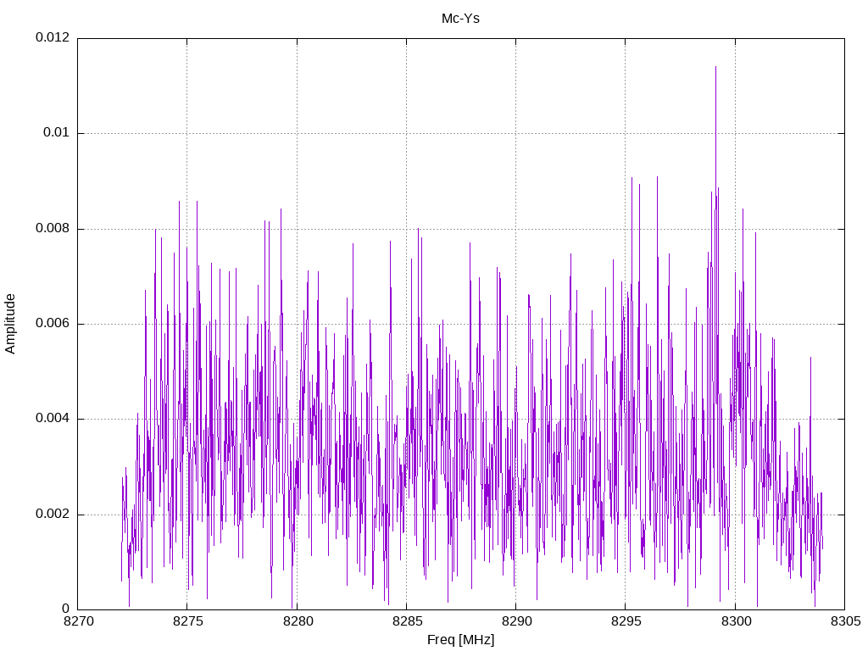Image resolution: width=868 pixels, height=651 pixels.
Task: Click the 8300 x-axis tick label
Action: [x=736, y=621]
